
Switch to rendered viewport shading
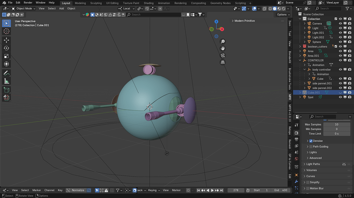tap(284, 9)
